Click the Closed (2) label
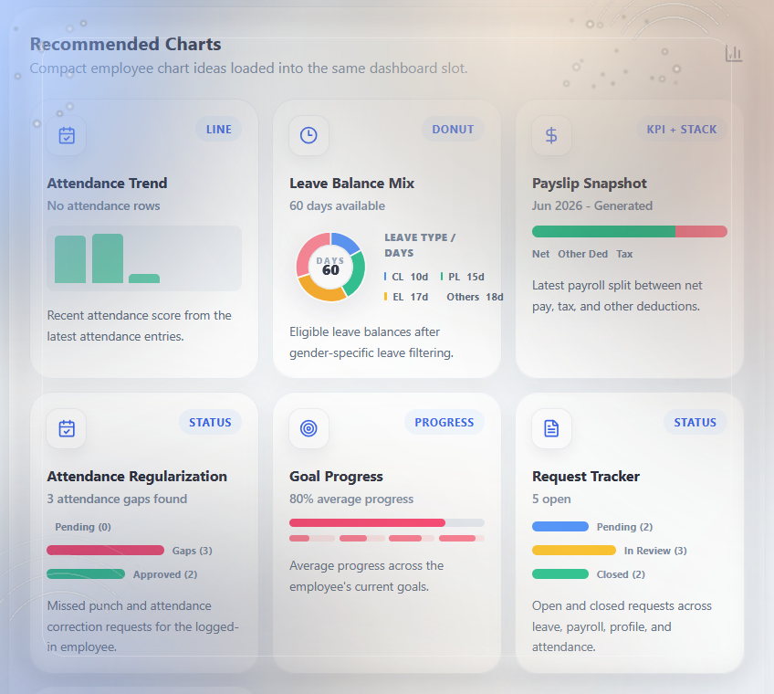The height and width of the screenshot is (694, 774). point(621,574)
